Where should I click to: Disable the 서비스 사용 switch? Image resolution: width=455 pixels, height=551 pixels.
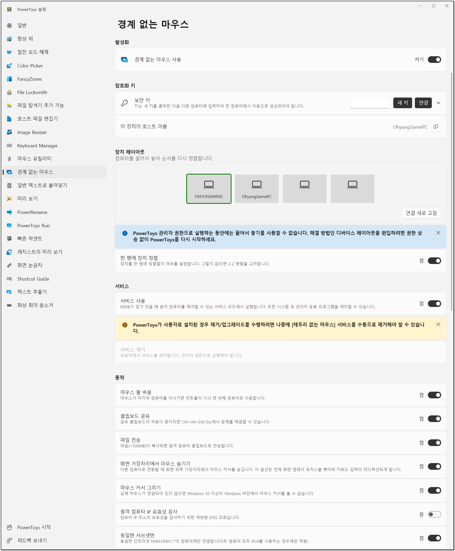pyautogui.click(x=434, y=304)
